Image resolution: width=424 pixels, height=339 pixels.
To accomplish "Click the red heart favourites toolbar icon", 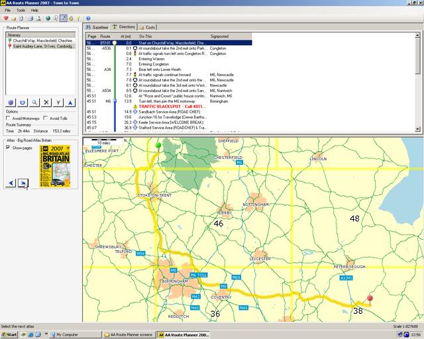I will click(6, 18).
